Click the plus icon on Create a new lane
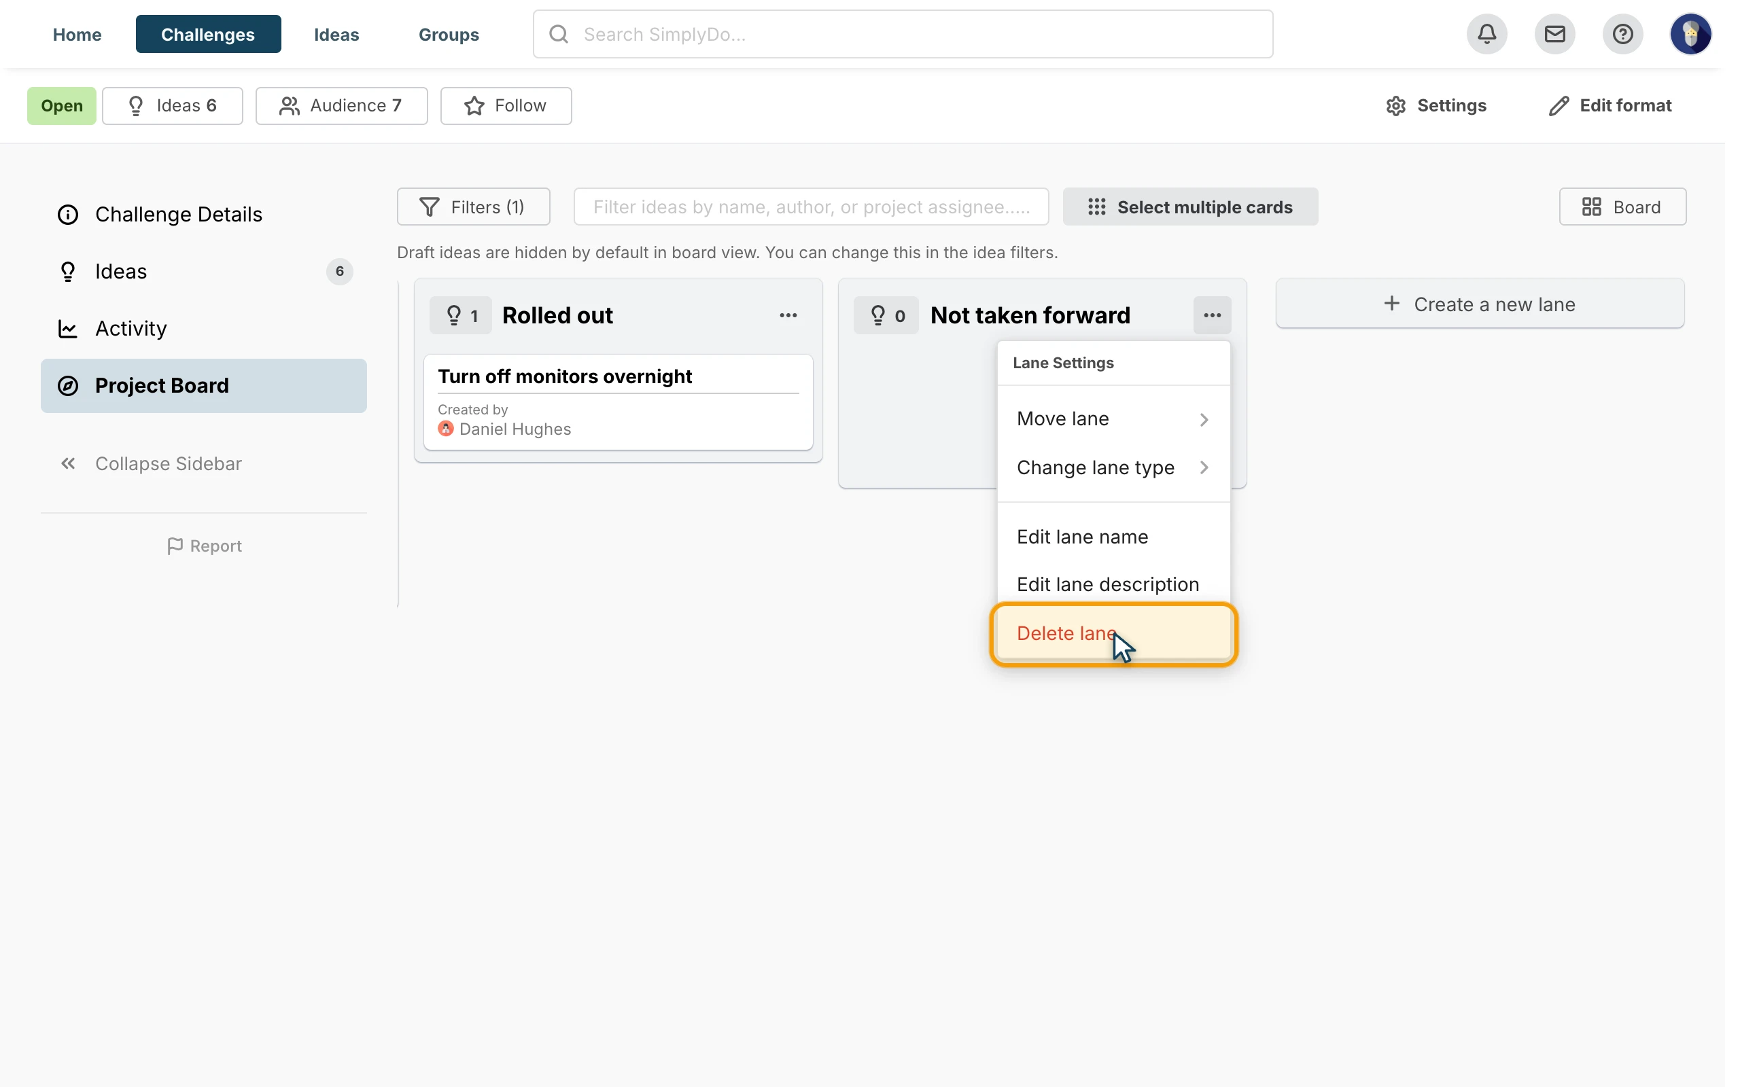 coord(1392,304)
